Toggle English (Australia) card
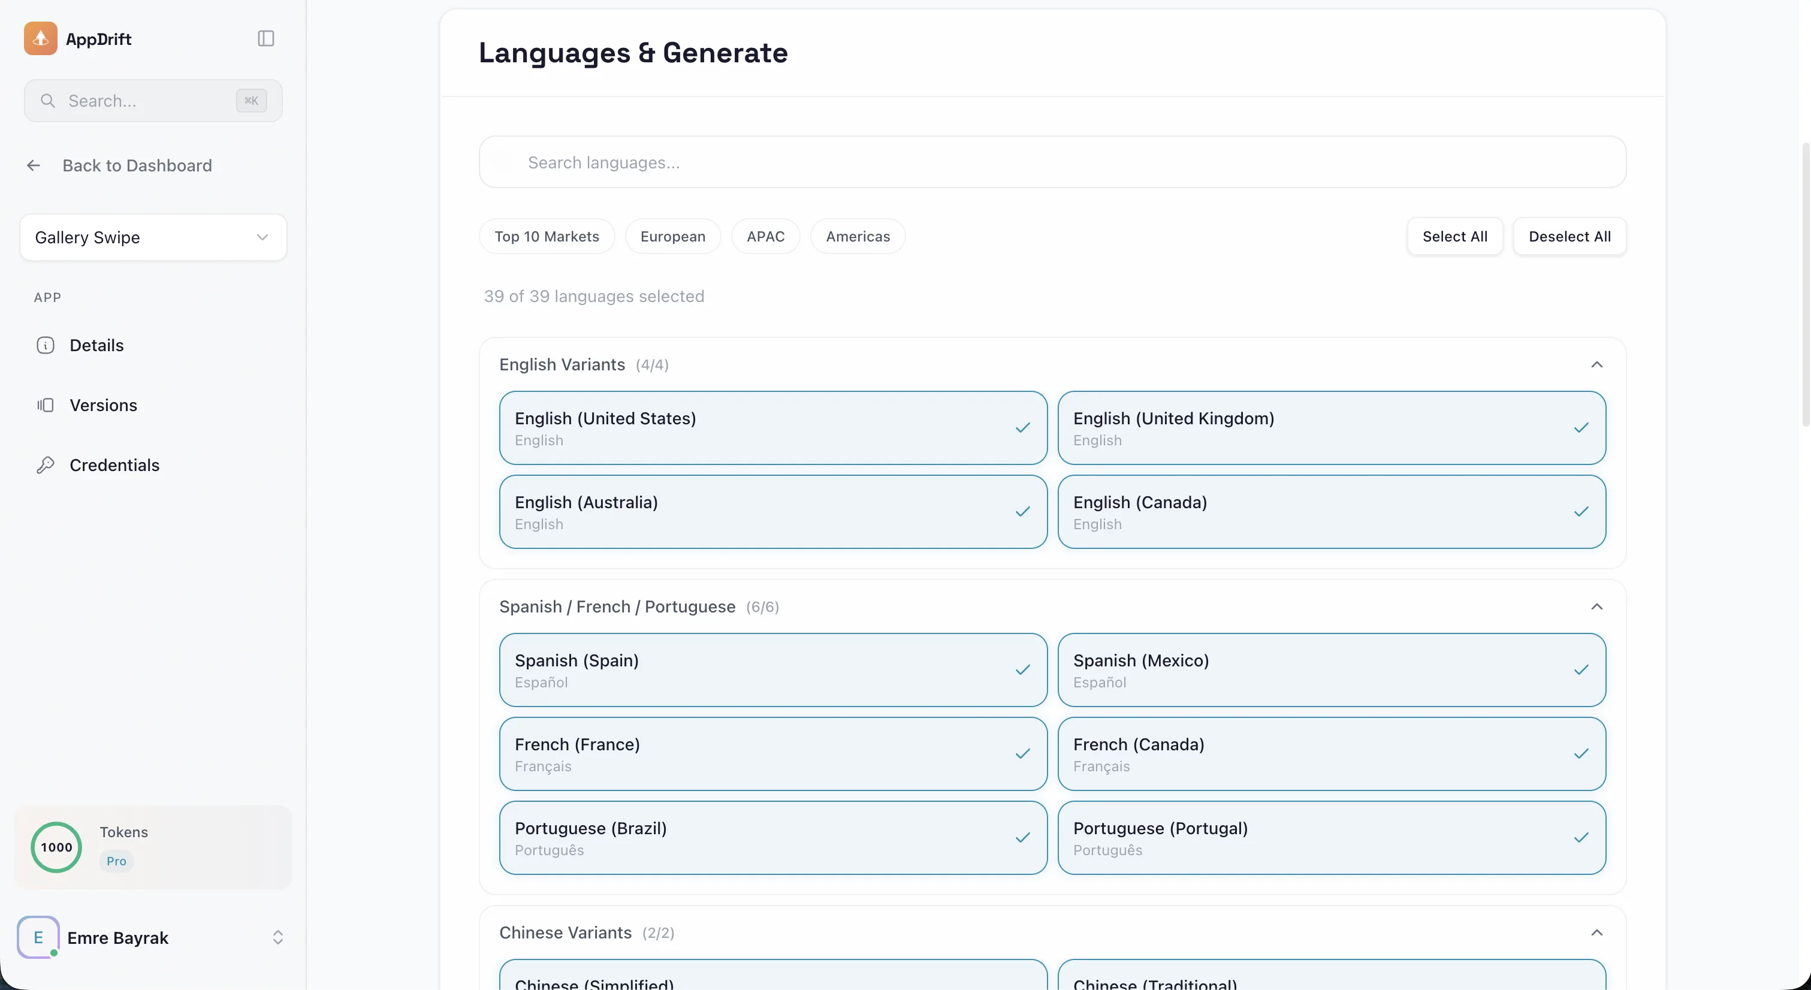The image size is (1811, 990). click(x=772, y=512)
